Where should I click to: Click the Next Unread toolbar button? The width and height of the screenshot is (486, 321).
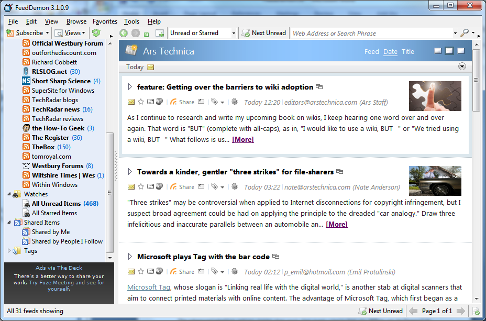[x=264, y=33]
